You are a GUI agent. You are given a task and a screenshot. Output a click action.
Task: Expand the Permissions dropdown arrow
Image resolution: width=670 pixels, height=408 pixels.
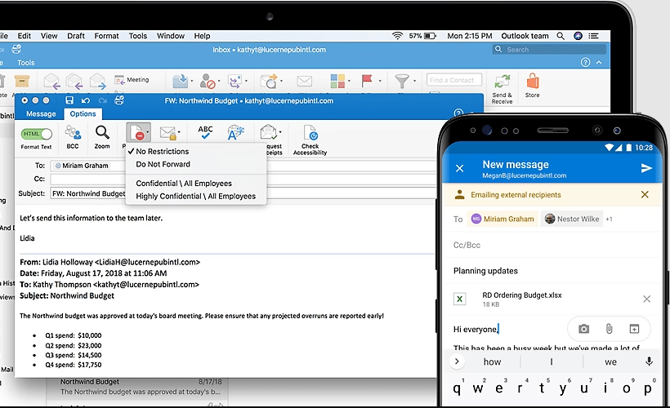pos(148,132)
